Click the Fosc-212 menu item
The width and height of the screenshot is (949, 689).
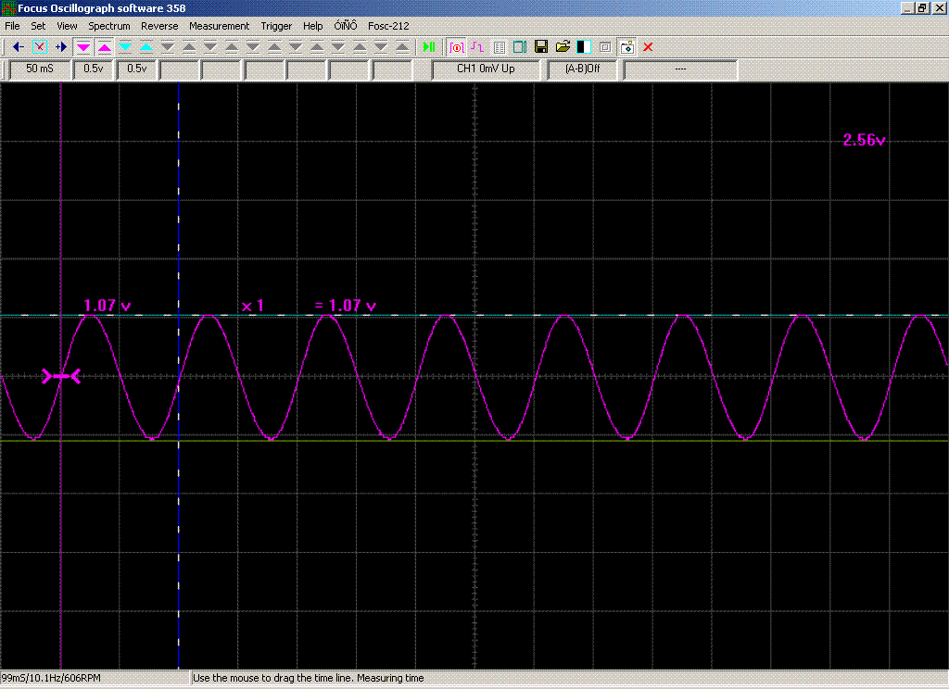(388, 26)
